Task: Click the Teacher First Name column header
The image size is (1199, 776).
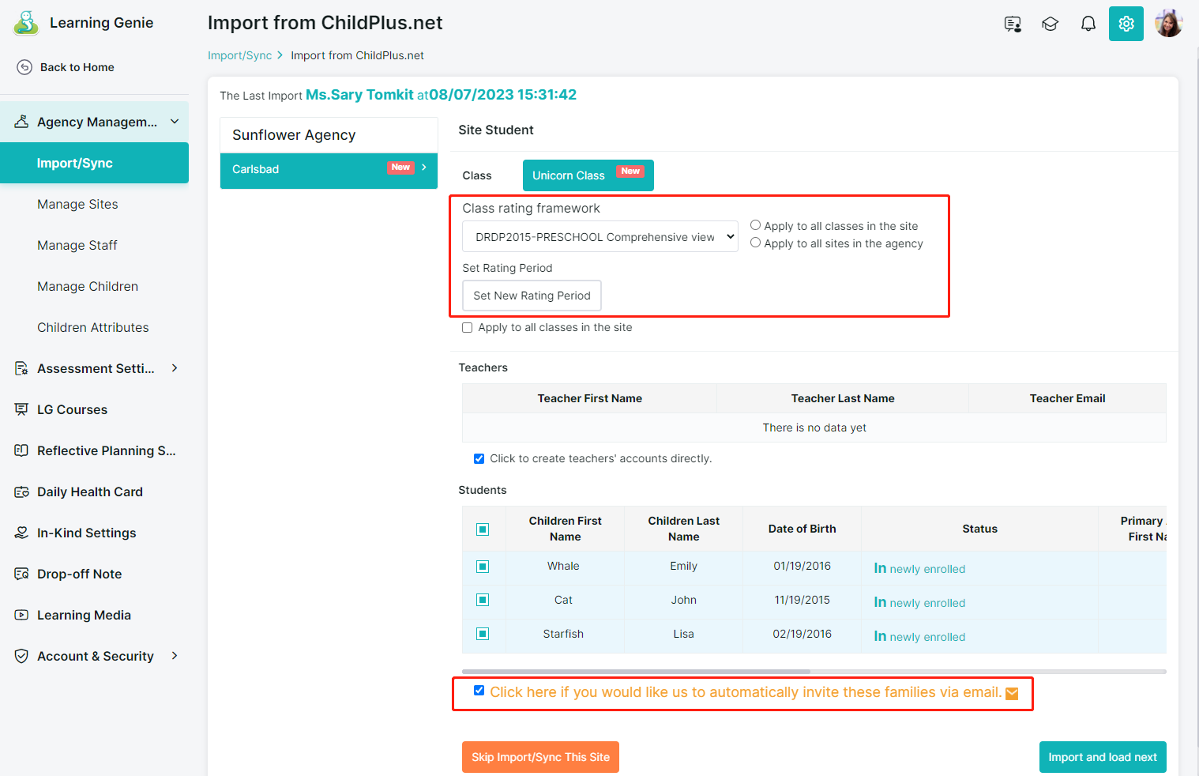Action: tap(589, 398)
